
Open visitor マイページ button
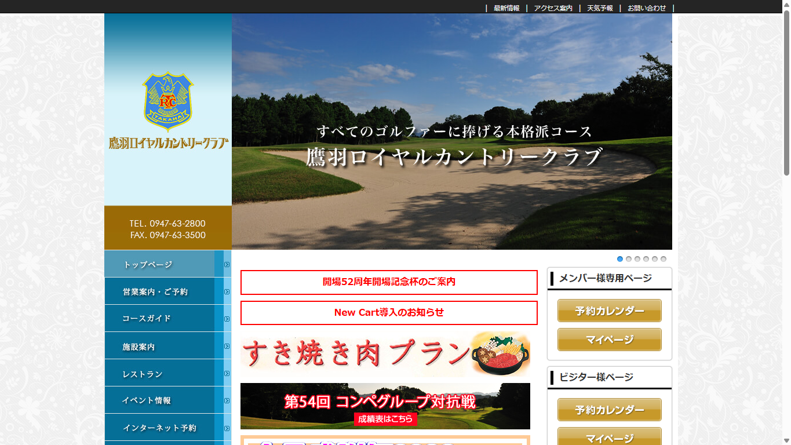click(610, 436)
